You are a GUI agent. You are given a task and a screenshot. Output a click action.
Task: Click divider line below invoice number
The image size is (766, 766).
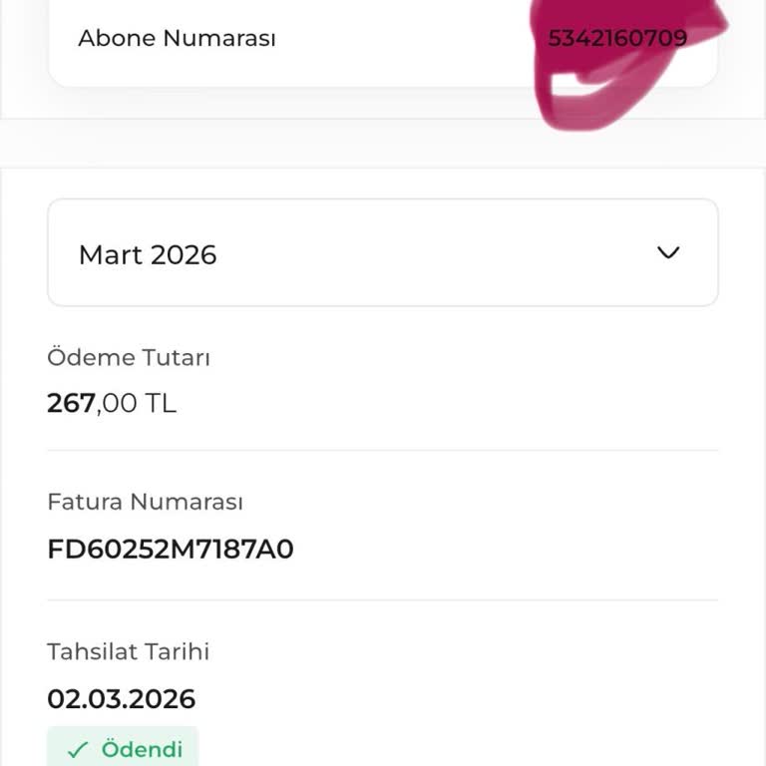tap(382, 600)
